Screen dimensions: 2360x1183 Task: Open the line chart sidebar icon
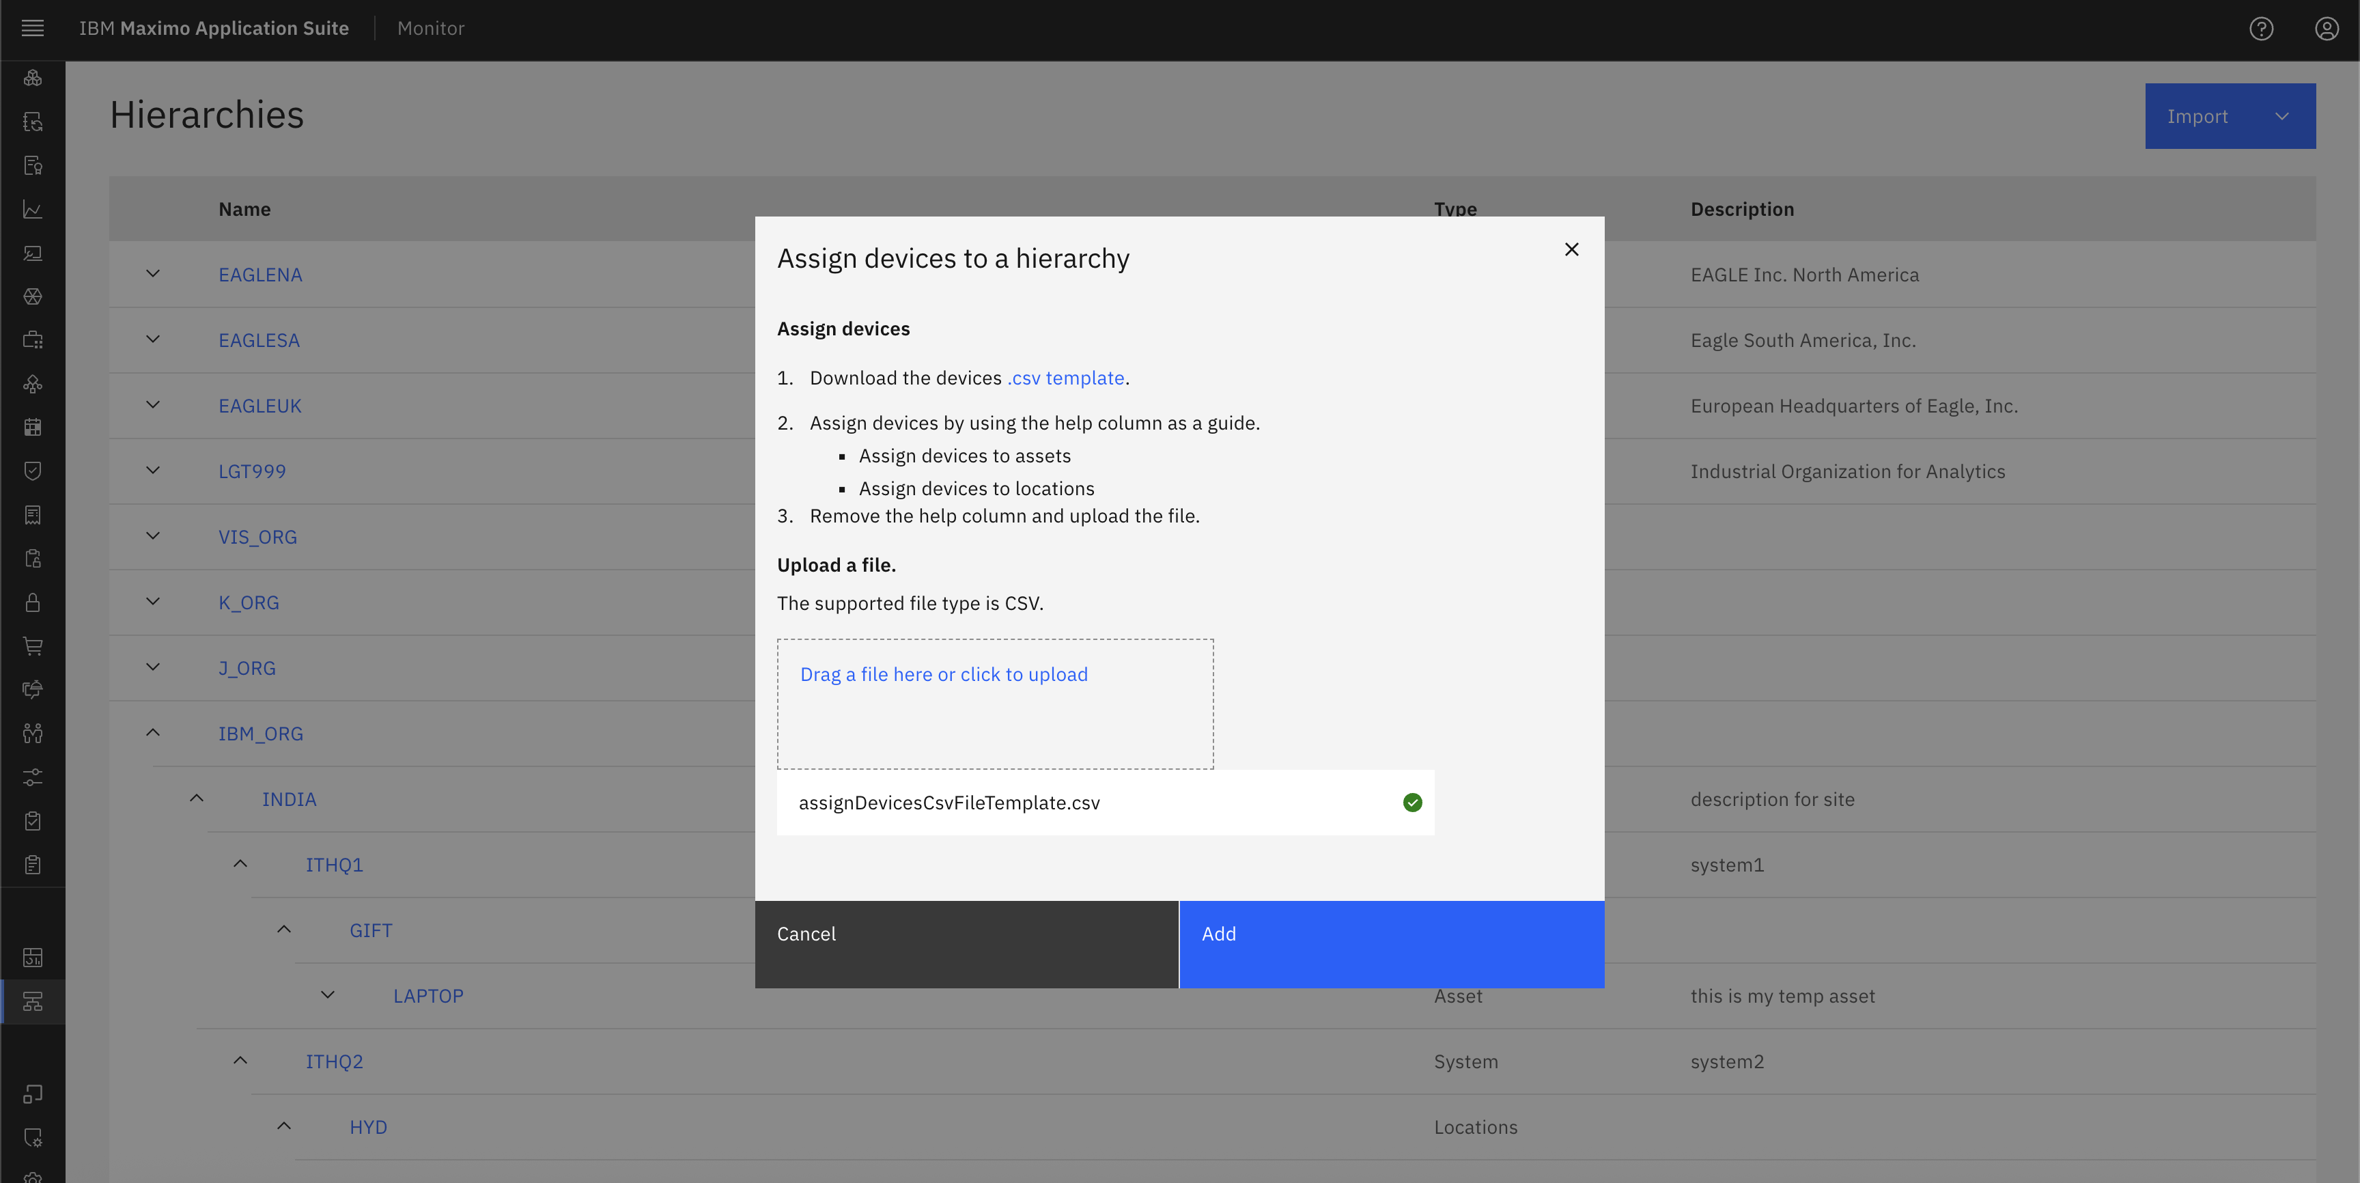click(x=33, y=209)
